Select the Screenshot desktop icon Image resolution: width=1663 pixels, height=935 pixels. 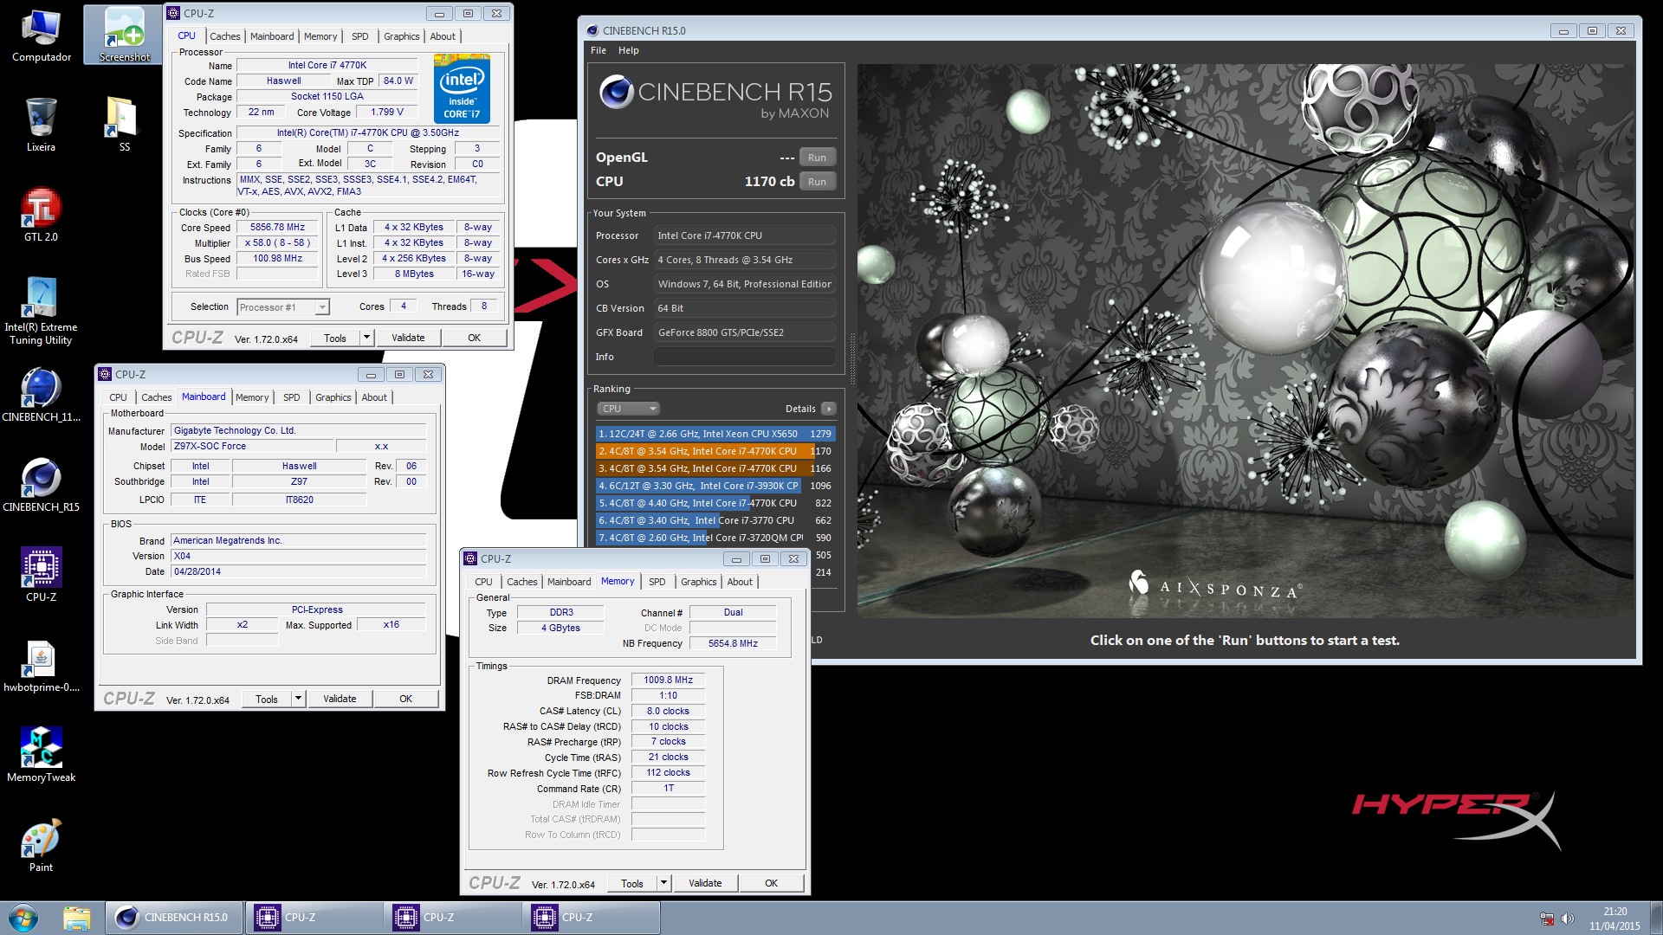click(125, 35)
